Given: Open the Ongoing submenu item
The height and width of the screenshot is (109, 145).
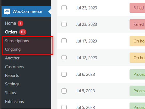Looking at the screenshot, I should point(13,49).
